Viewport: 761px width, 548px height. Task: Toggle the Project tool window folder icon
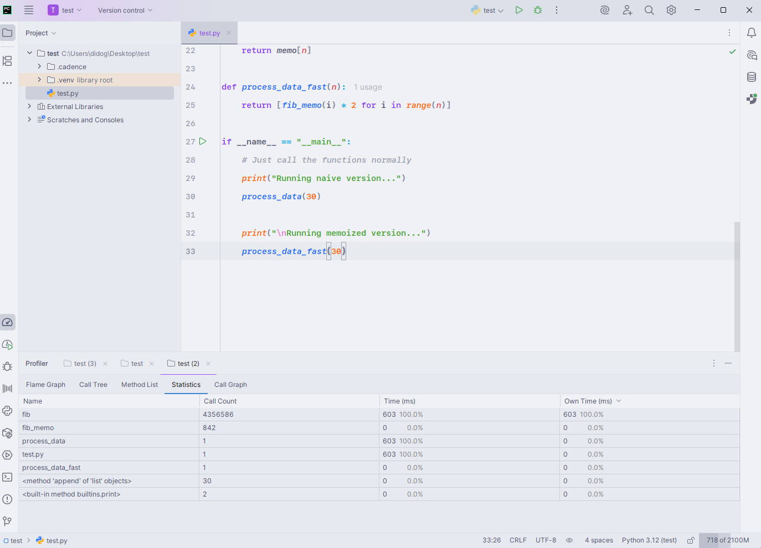point(8,33)
